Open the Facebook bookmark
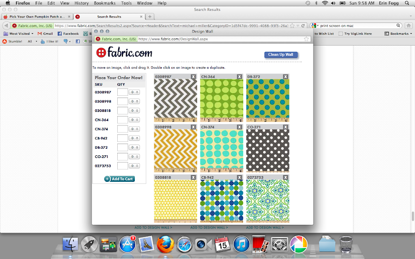415x259 pixels. click(x=68, y=34)
